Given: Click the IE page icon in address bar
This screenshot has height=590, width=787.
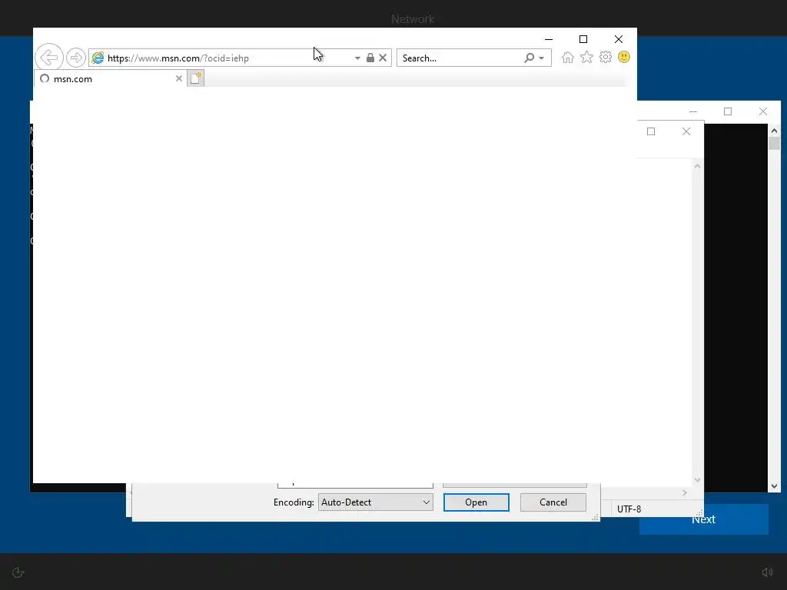Looking at the screenshot, I should click(98, 58).
